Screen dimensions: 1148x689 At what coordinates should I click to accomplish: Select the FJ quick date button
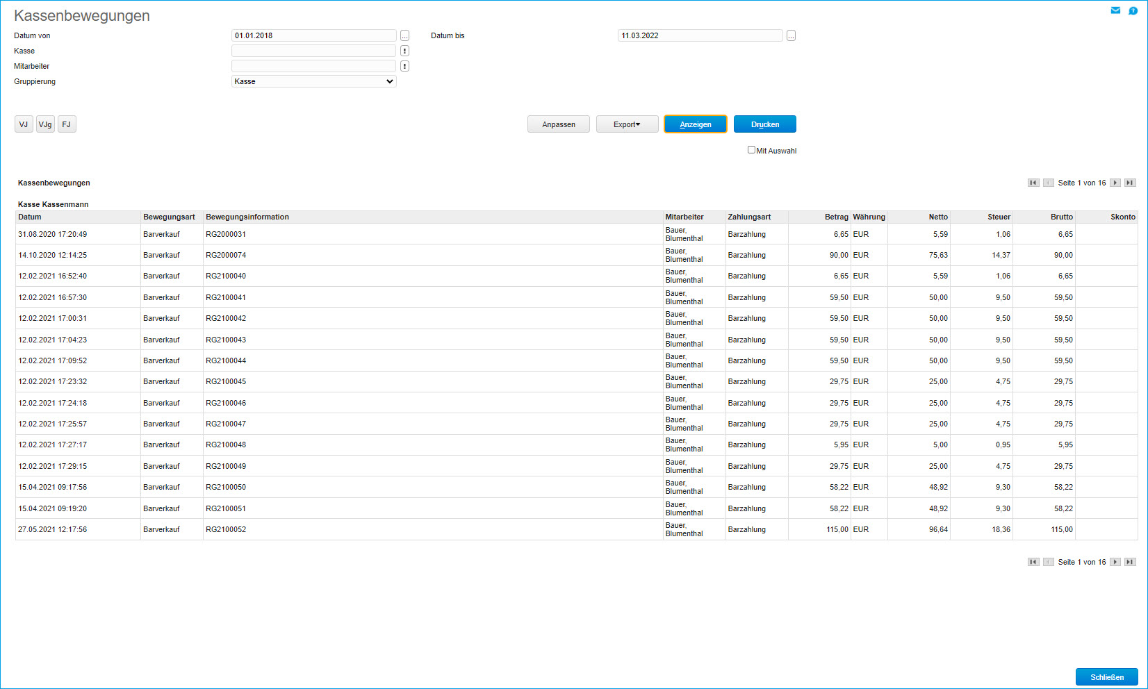67,124
